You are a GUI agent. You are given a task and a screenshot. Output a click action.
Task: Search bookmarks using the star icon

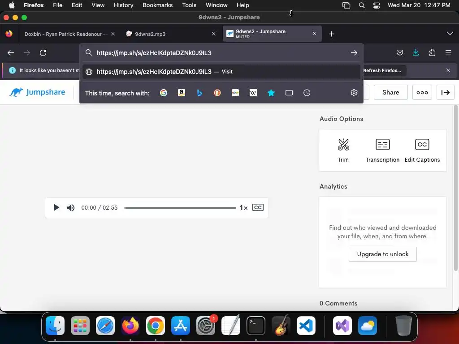pyautogui.click(x=271, y=93)
